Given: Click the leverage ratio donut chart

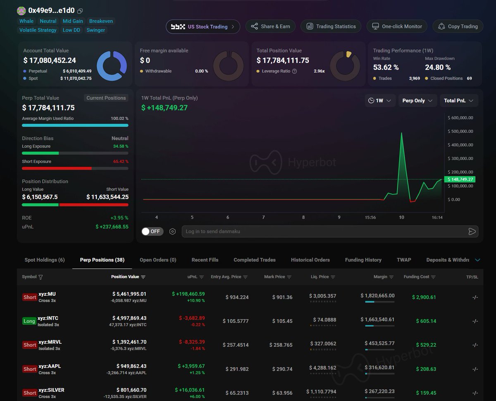Looking at the screenshot, I should 345,66.
